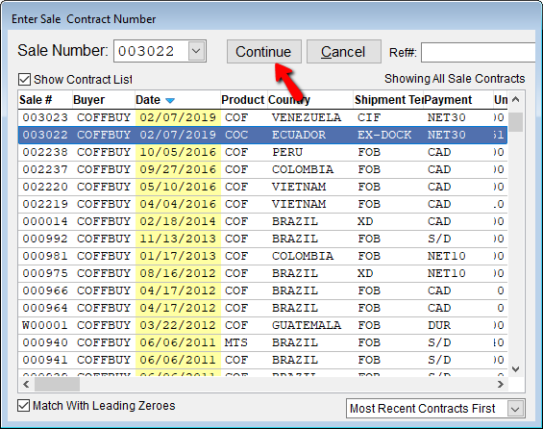Toggle Match With Leading Zeroes checkbox
This screenshot has height=429, width=543.
click(x=24, y=406)
